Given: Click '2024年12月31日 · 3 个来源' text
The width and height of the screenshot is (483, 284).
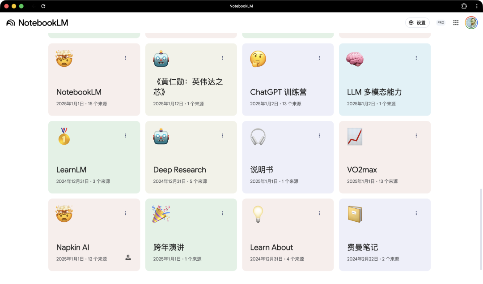Looking at the screenshot, I should (x=83, y=181).
